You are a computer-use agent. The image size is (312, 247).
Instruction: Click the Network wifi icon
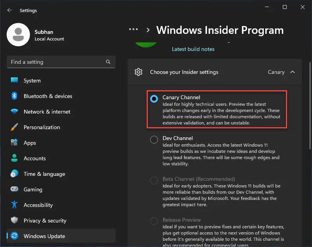click(14, 111)
